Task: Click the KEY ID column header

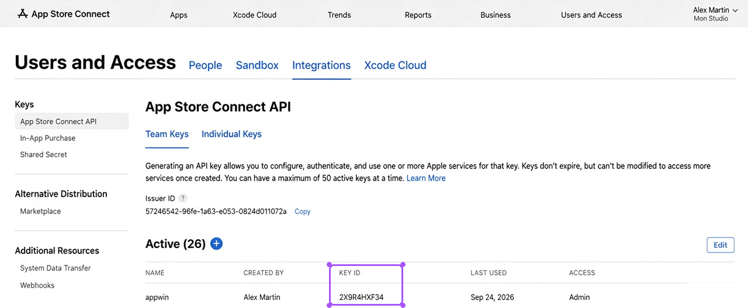Action: [x=349, y=272]
